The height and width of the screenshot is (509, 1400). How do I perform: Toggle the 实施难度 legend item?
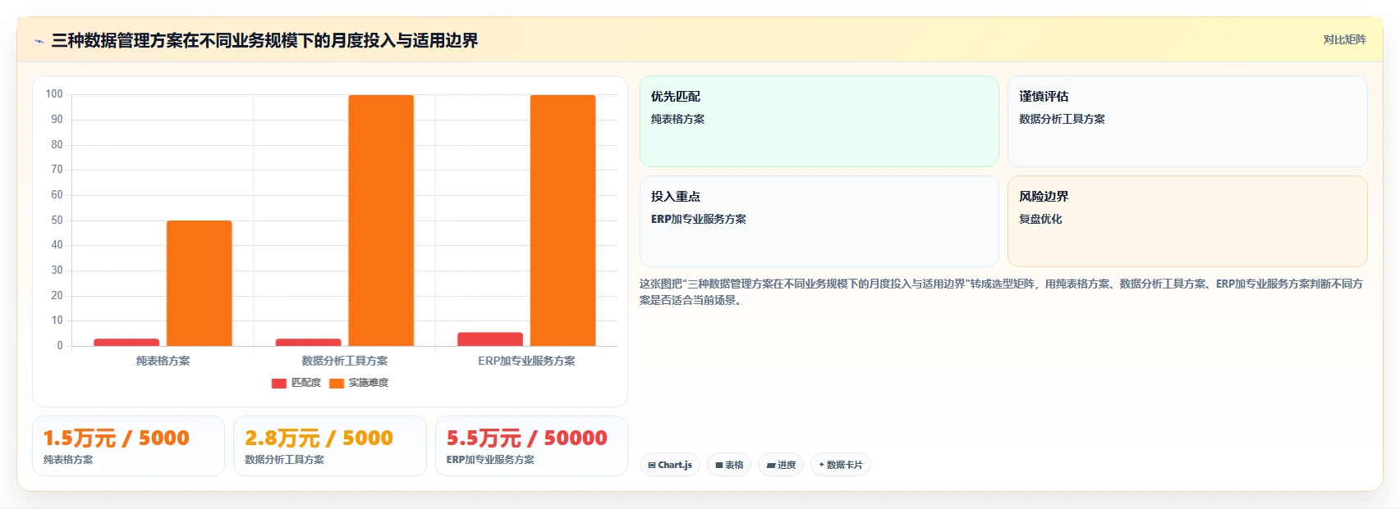(359, 383)
